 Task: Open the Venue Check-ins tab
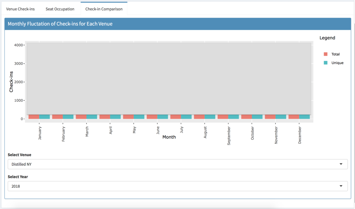coord(20,9)
